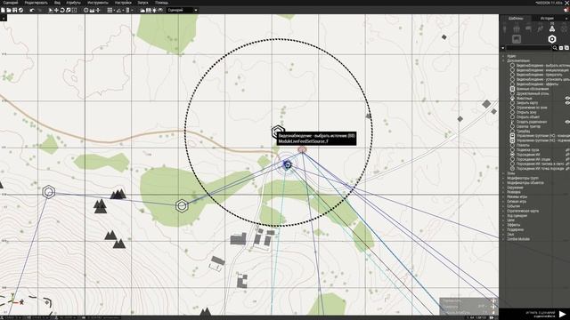This screenshot has height=320, width=570.
Task: Expand the Эффекты category
Action: tap(503, 225)
